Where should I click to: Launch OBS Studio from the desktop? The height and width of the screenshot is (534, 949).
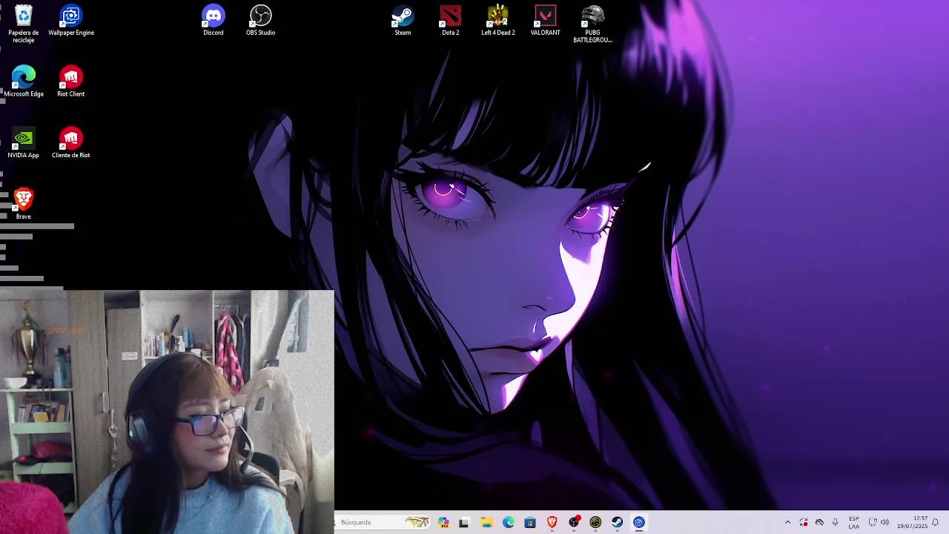[x=261, y=21]
